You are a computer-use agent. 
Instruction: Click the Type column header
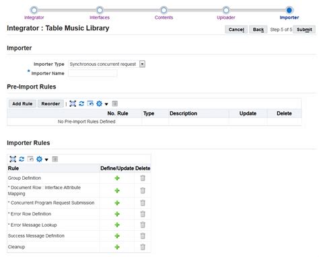[149, 113]
